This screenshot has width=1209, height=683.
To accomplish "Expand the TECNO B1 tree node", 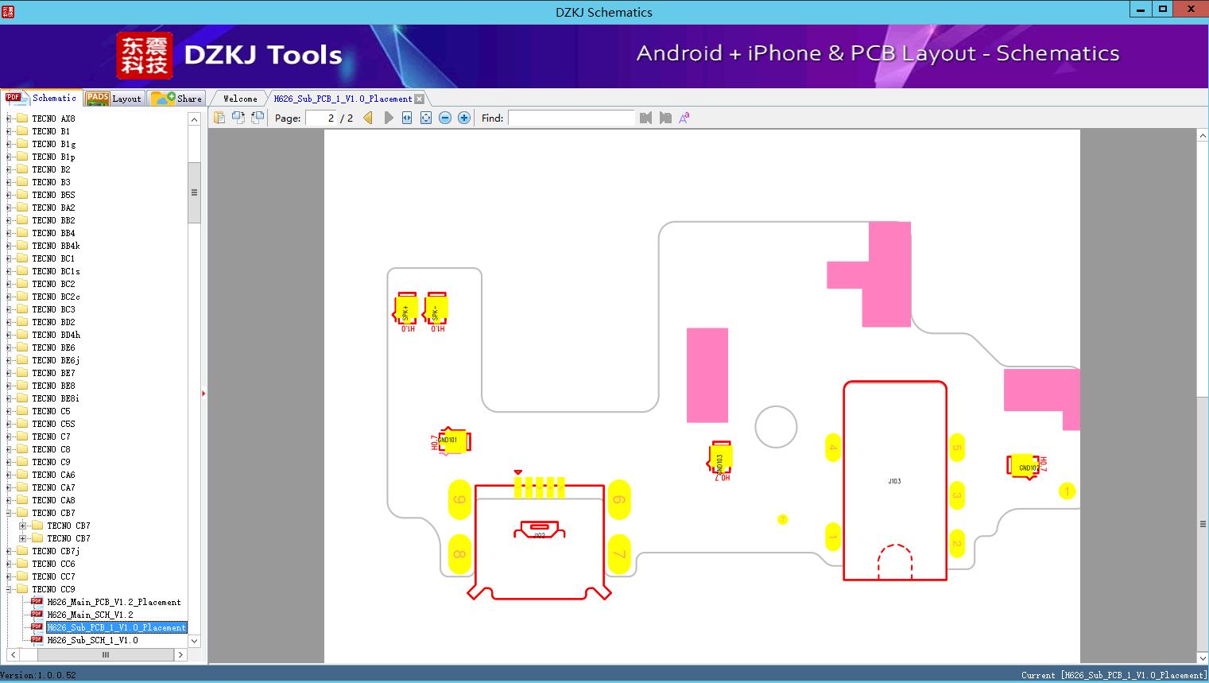I will [9, 131].
